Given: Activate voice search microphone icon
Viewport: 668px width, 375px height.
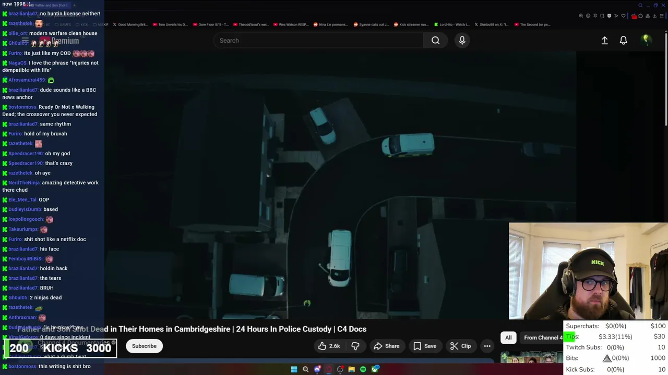Looking at the screenshot, I should [x=462, y=41].
